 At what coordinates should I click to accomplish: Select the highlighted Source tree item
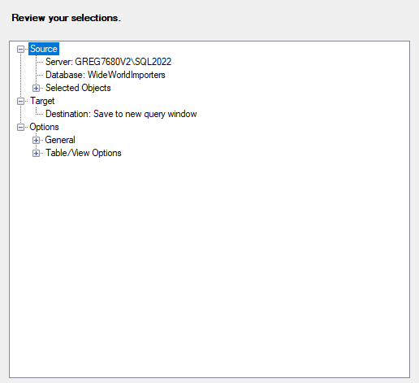44,49
